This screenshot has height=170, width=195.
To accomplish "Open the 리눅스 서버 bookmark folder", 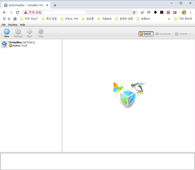I will coord(69,19).
